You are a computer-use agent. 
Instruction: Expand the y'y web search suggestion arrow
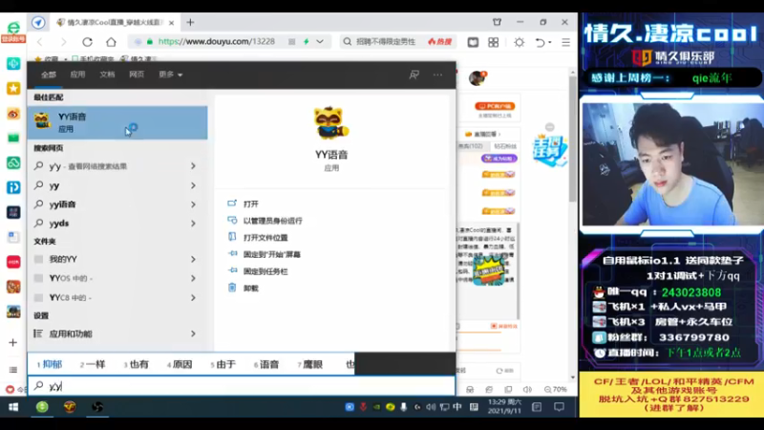tap(193, 166)
